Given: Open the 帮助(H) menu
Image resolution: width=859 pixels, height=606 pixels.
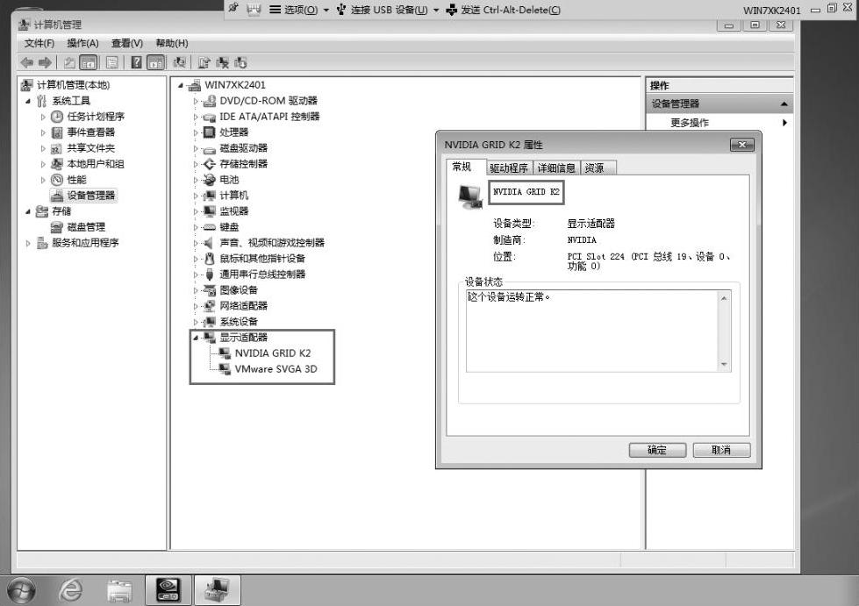Looking at the screenshot, I should tap(172, 43).
